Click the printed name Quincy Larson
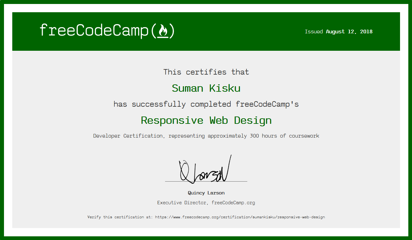 206,193
